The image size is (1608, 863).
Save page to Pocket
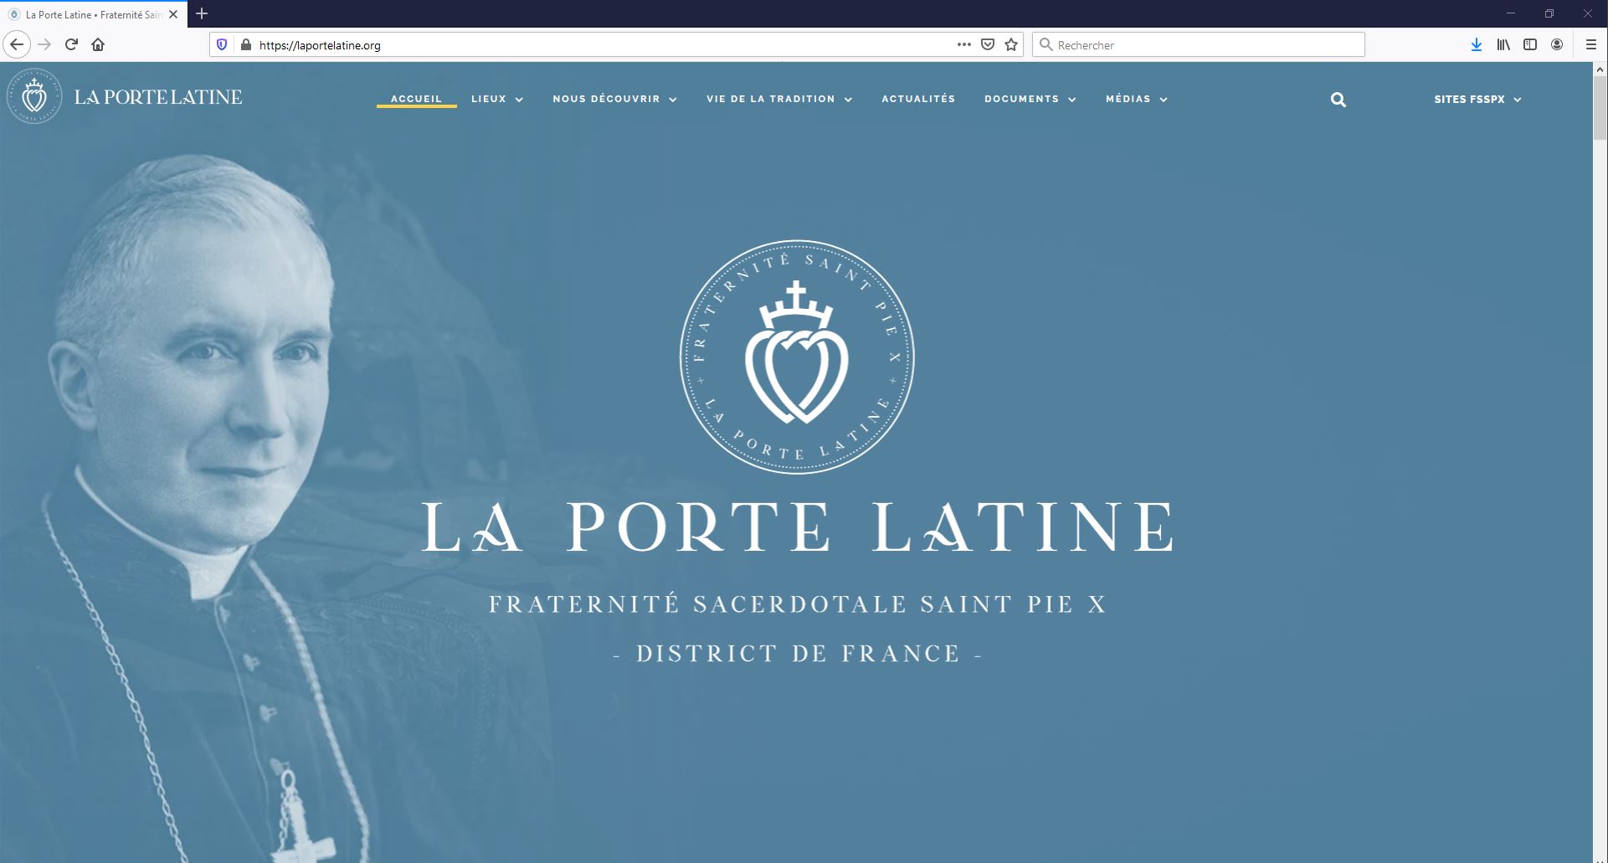point(988,44)
